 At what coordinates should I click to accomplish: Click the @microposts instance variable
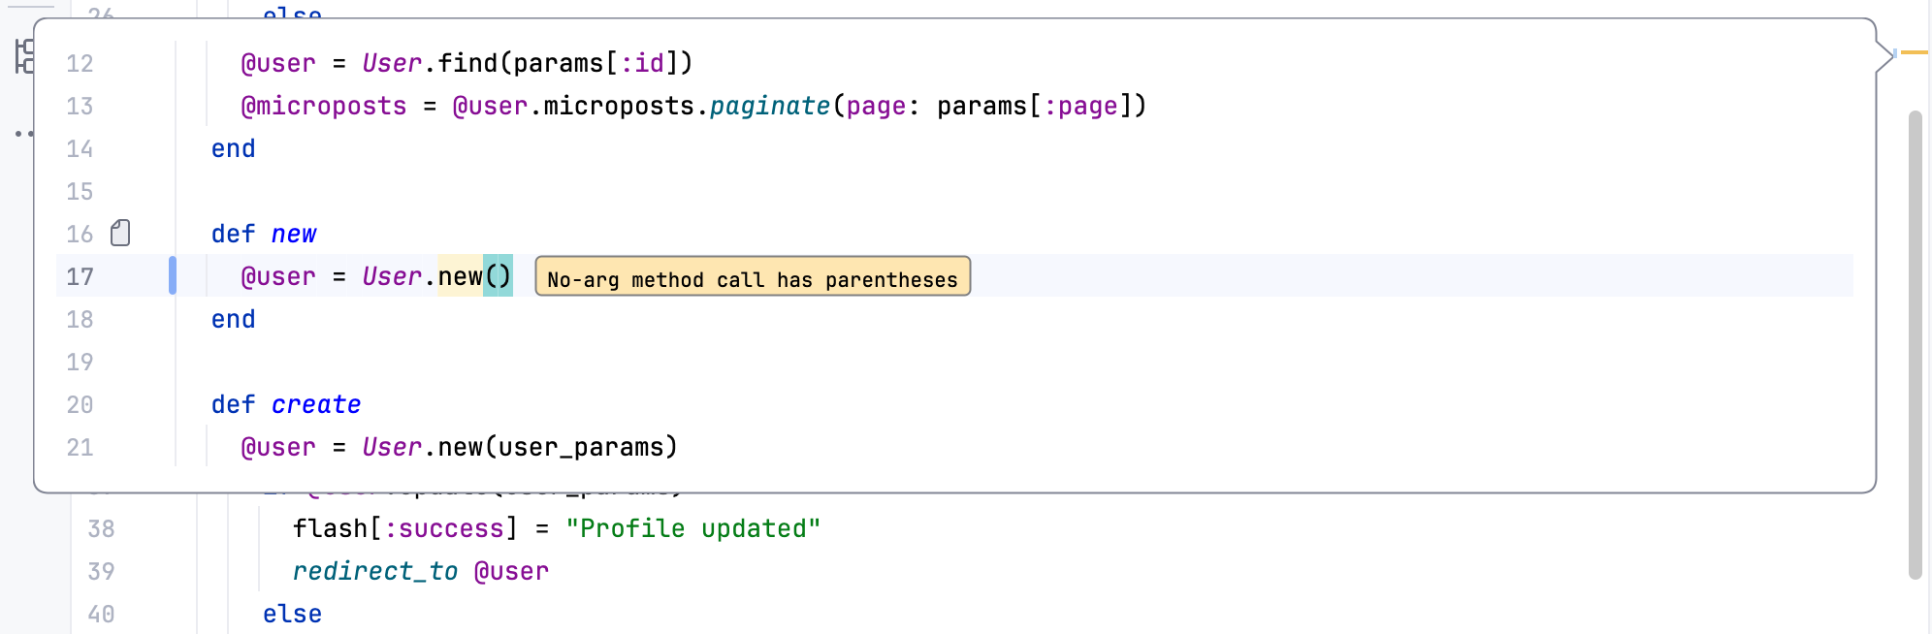[x=323, y=106]
